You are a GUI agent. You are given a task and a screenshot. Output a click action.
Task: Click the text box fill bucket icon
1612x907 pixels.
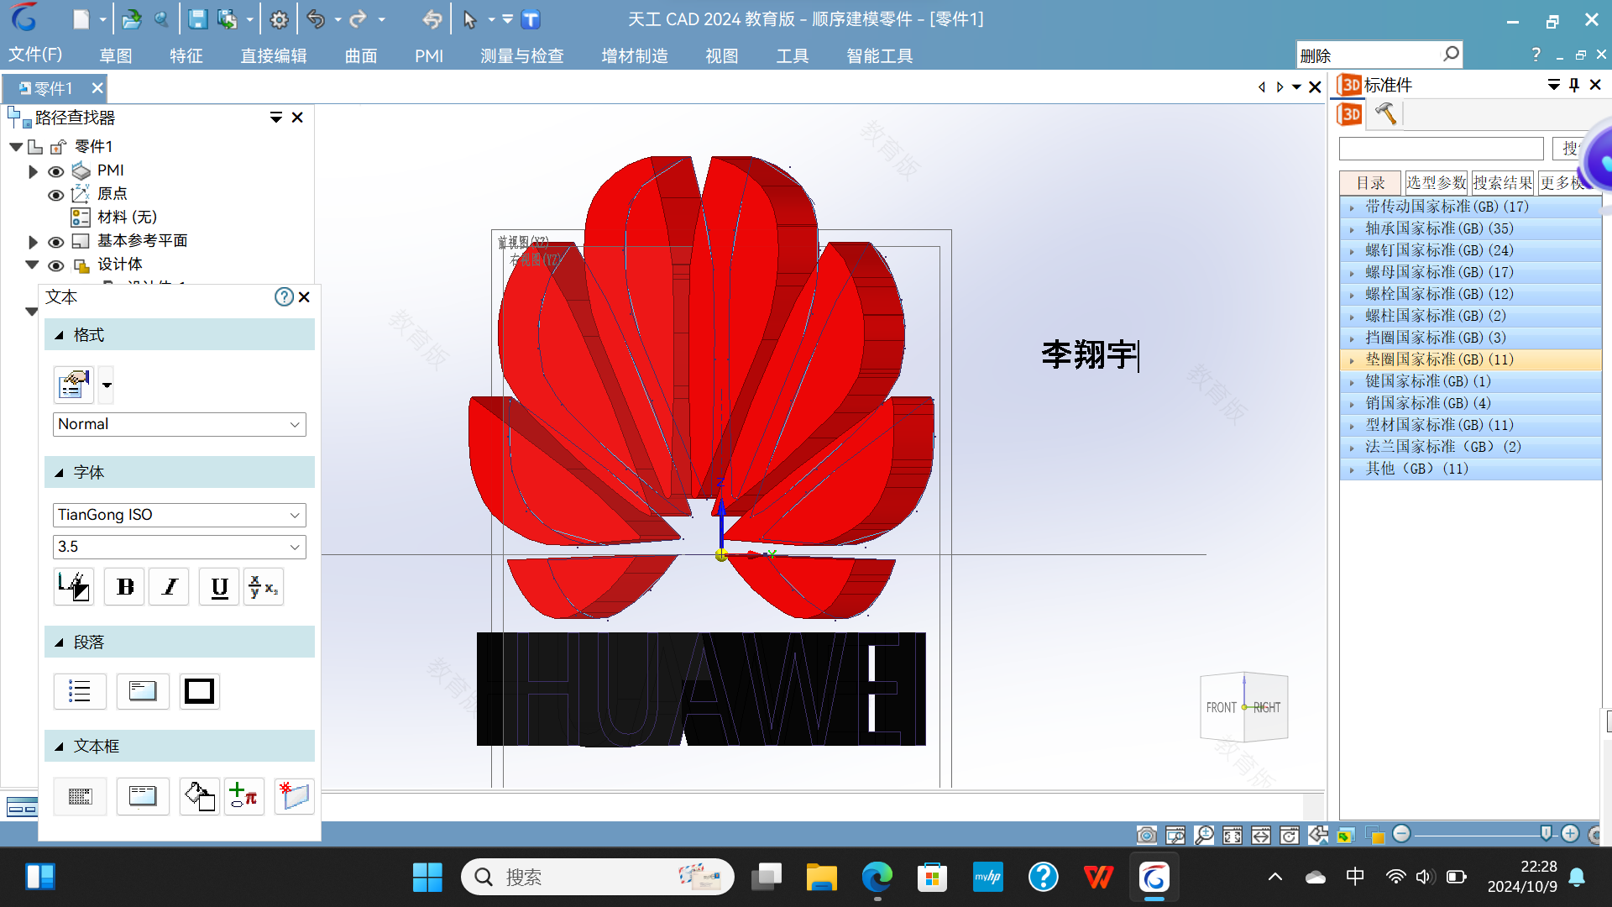(199, 795)
